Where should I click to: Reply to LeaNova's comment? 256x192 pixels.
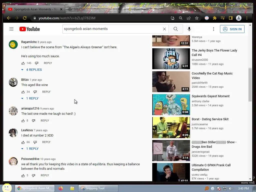tap(46, 142)
